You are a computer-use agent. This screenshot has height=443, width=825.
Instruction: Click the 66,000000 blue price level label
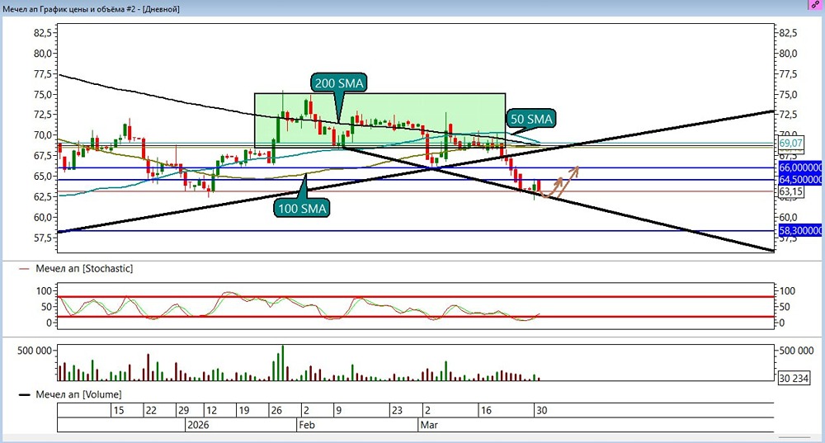[799, 167]
